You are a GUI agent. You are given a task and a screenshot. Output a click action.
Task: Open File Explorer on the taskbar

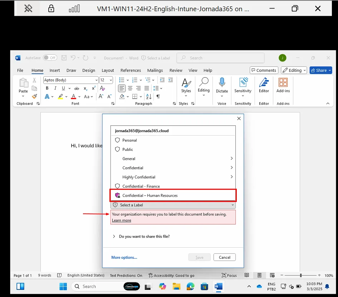(176, 286)
